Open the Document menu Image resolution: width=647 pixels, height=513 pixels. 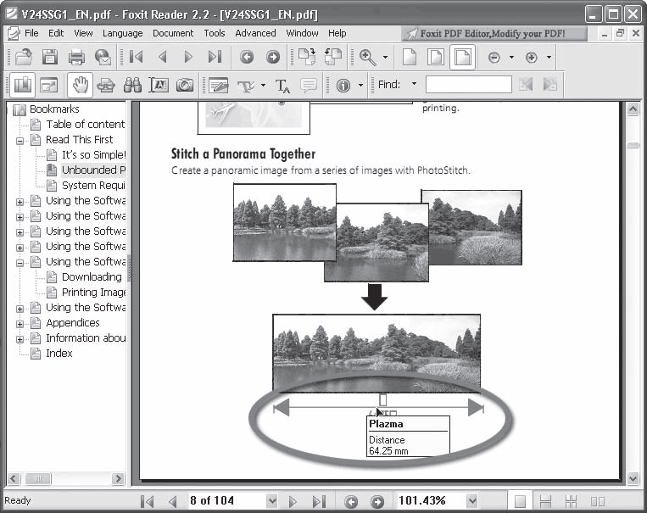173,33
